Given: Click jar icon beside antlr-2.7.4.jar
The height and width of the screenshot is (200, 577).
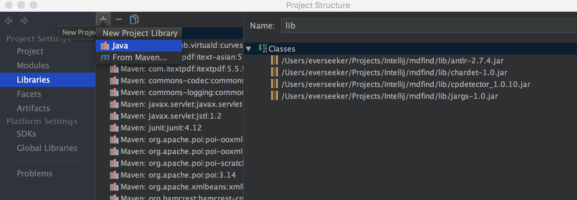Looking at the screenshot, I should [x=275, y=60].
